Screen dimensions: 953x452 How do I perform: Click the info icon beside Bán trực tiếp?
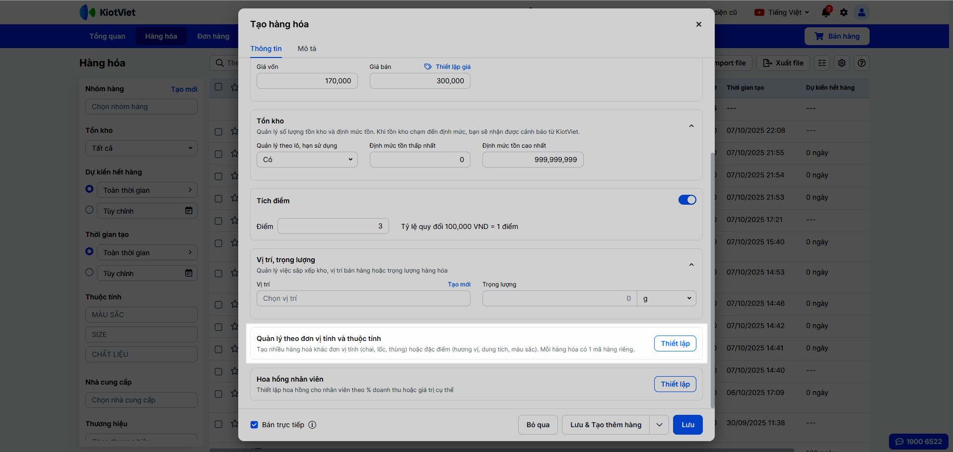coord(312,425)
